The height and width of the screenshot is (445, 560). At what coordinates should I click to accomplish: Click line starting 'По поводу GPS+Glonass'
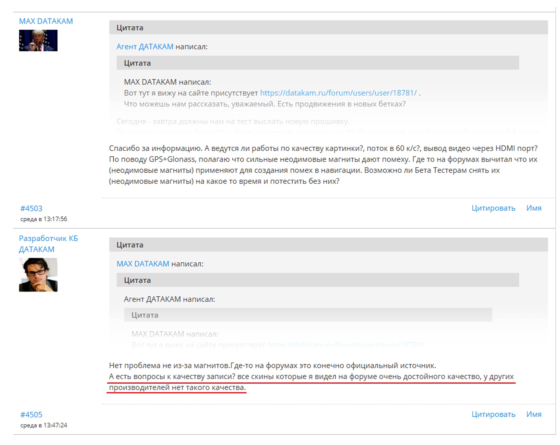pos(323,159)
